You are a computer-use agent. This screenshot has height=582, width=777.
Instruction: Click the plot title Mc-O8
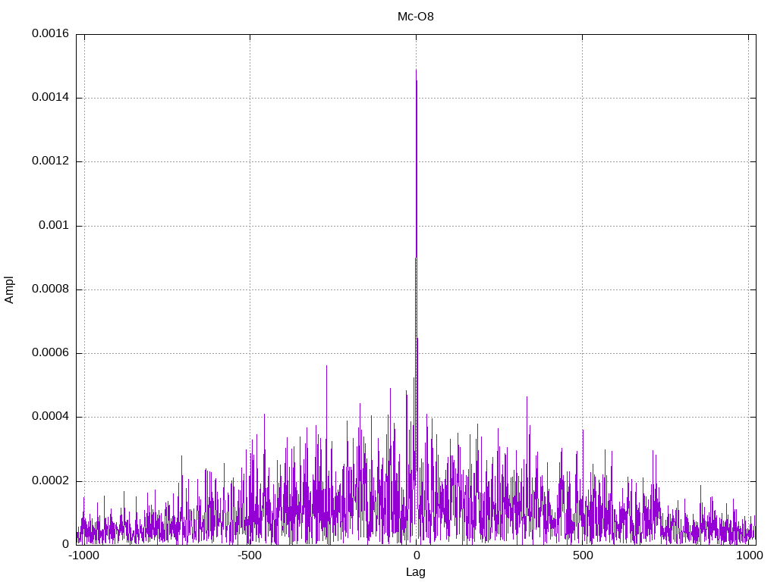(415, 17)
